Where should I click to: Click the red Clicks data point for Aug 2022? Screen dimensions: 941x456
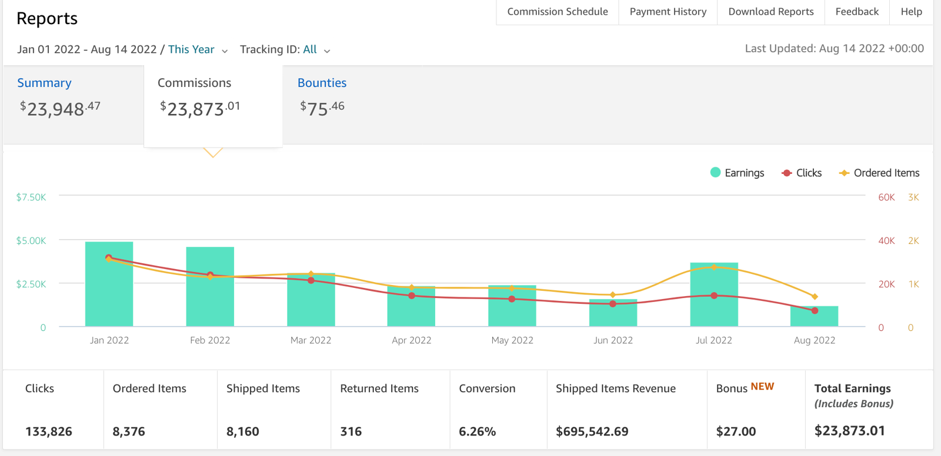pyautogui.click(x=815, y=310)
